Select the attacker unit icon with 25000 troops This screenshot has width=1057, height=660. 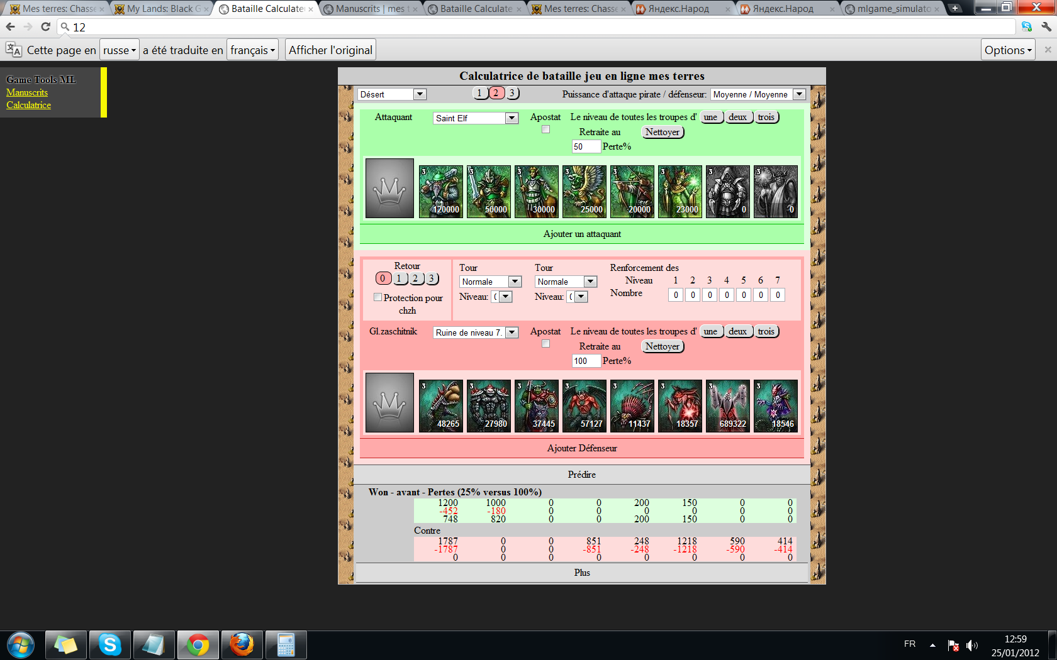584,191
